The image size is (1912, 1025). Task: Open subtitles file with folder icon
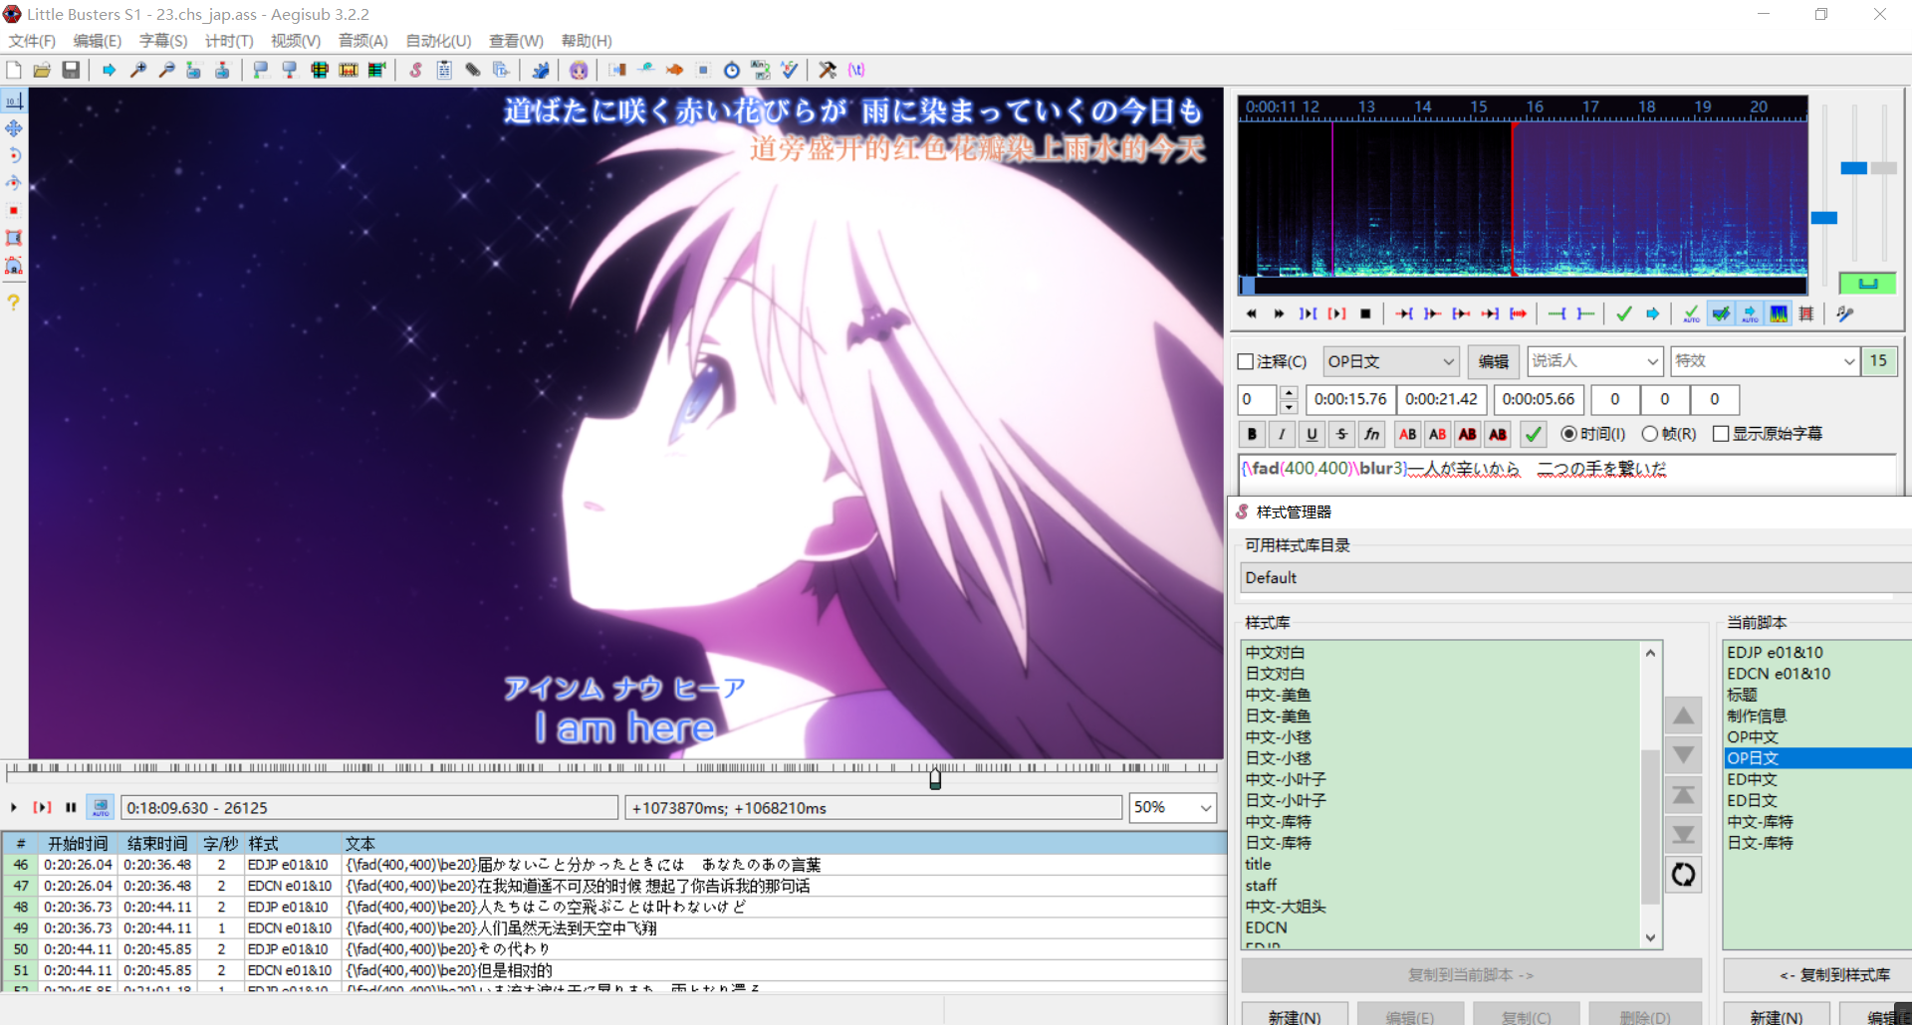[x=42, y=70]
